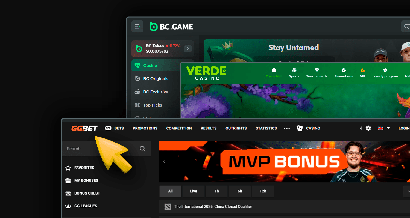Open the search icon in BC.GAME header
The height and width of the screenshot is (218, 410).
(407, 26)
